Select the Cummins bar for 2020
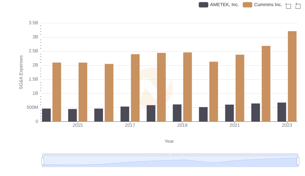This screenshot has height=176, width=305. (x=213, y=92)
